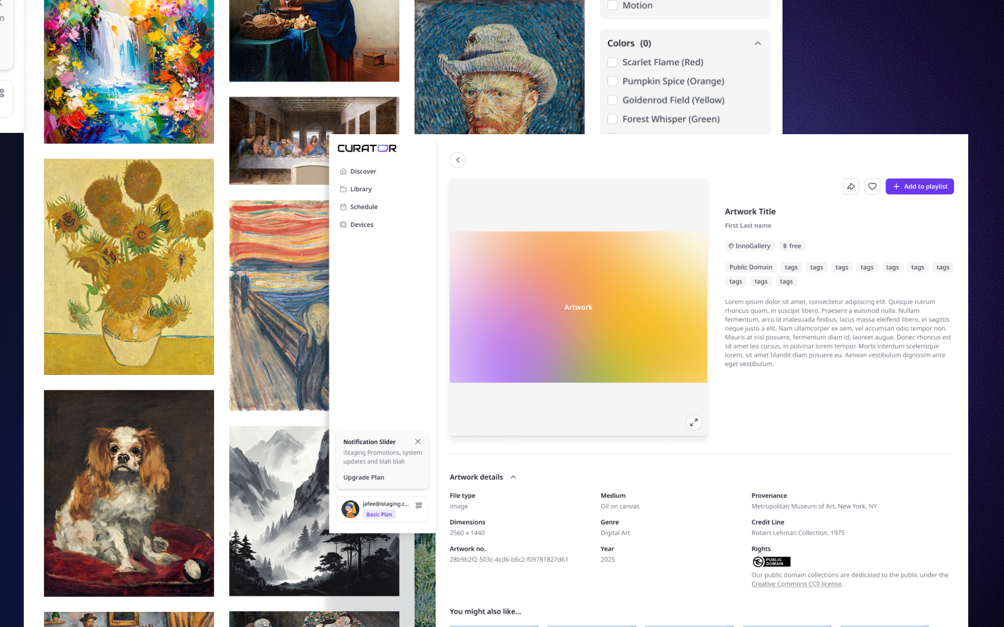Check Goldenrod Field (Yellow) color filter
The width and height of the screenshot is (1004, 627).
pyautogui.click(x=612, y=100)
